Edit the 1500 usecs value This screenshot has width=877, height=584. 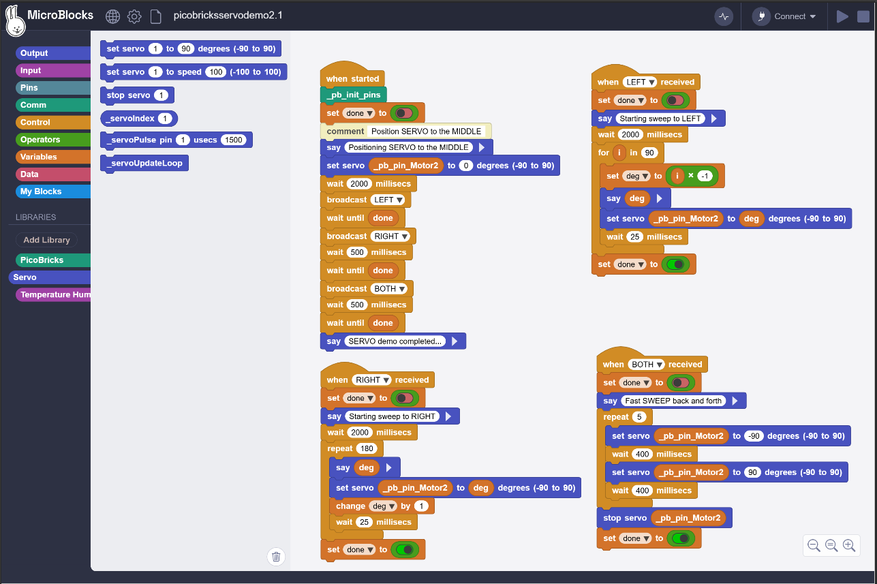pos(233,140)
